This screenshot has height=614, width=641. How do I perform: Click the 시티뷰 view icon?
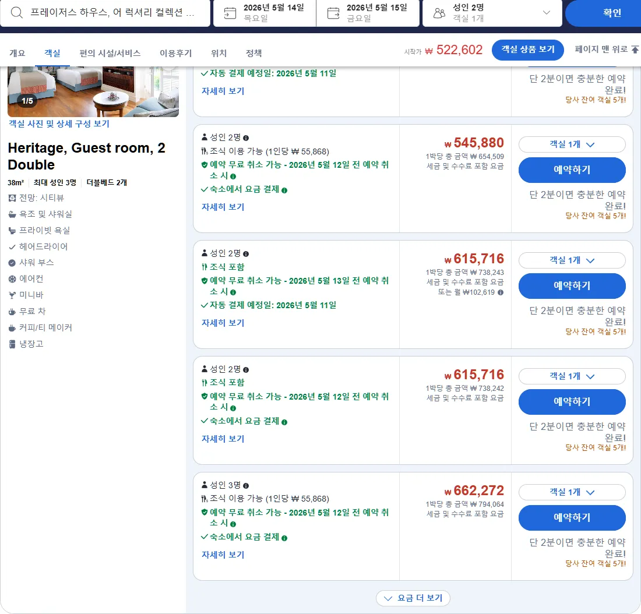(12, 198)
